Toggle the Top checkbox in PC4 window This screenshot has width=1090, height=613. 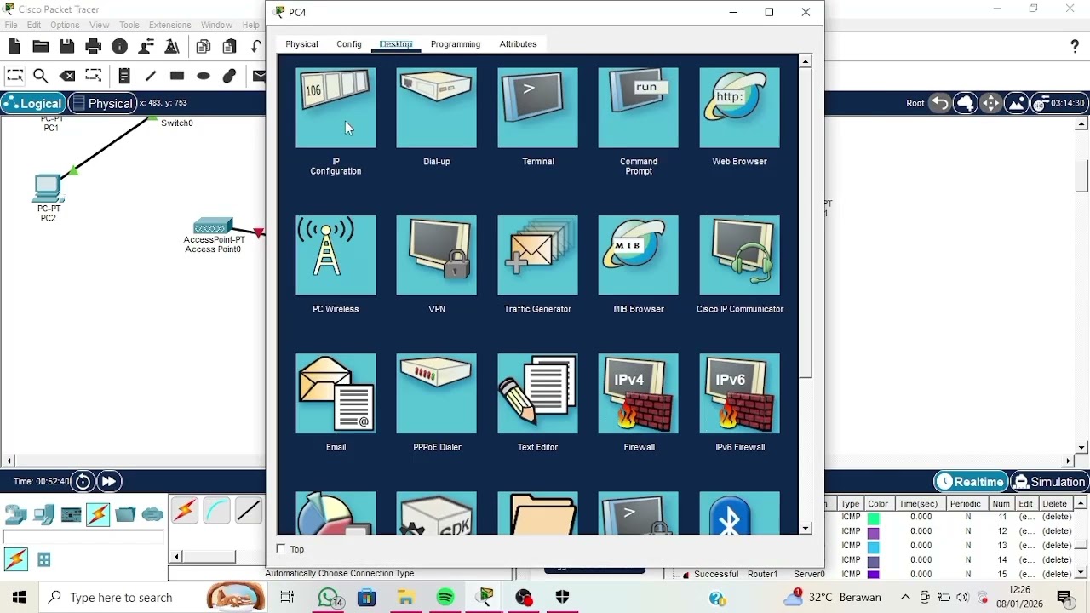[x=282, y=549]
